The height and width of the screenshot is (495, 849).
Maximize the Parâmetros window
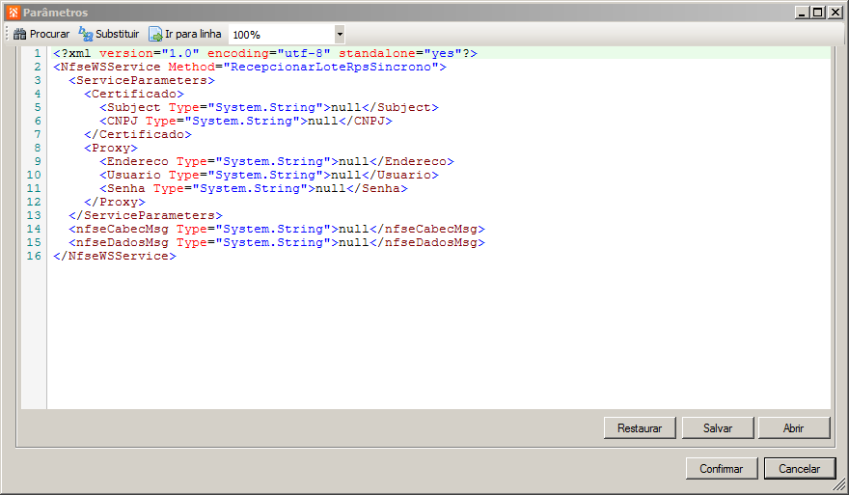[818, 12]
